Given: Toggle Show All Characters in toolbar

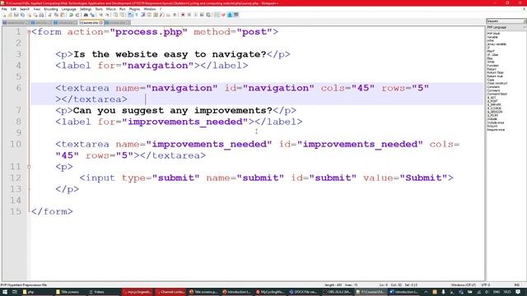Looking at the screenshot, I should (137, 15).
